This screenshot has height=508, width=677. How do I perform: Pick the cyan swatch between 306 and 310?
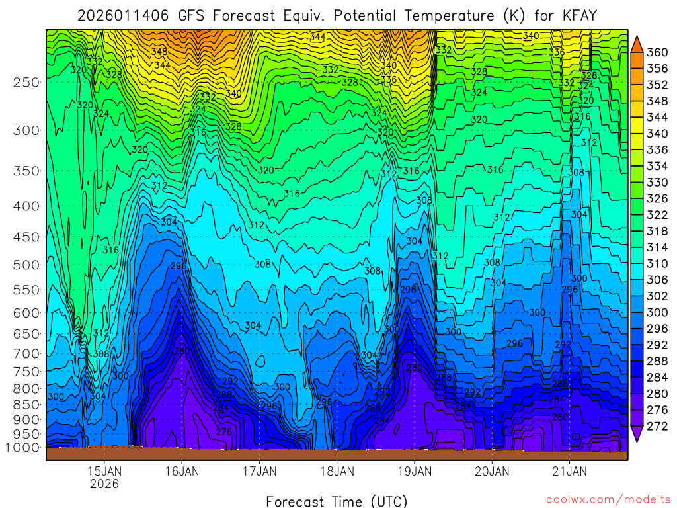click(637, 272)
